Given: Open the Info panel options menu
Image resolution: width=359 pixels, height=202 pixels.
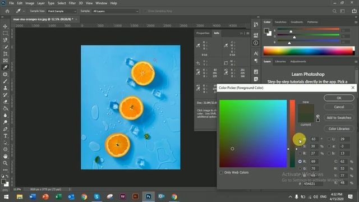Looking at the screenshot, I should click(x=248, y=33).
